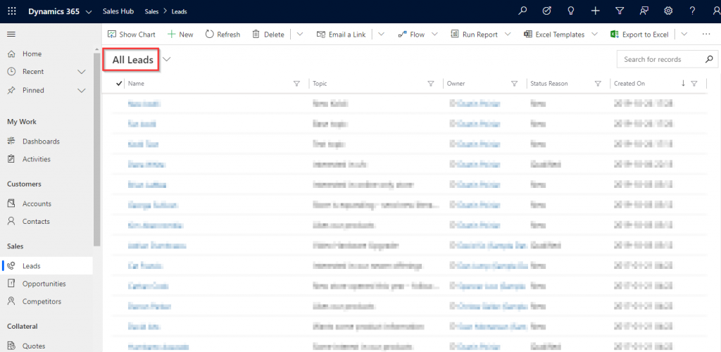The image size is (721, 352).
Task: Open the app launcher waffle icon
Action: (x=12, y=11)
